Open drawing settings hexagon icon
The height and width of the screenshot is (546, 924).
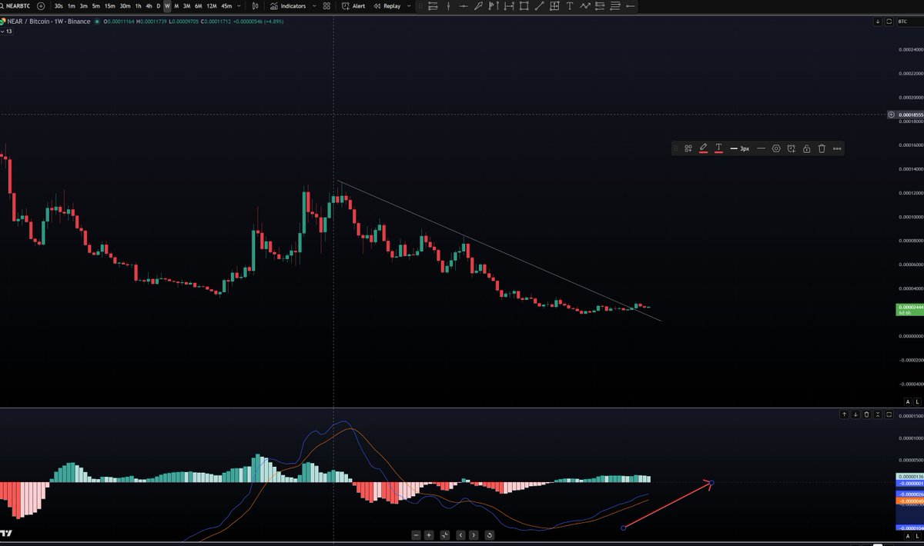pyautogui.click(x=776, y=148)
